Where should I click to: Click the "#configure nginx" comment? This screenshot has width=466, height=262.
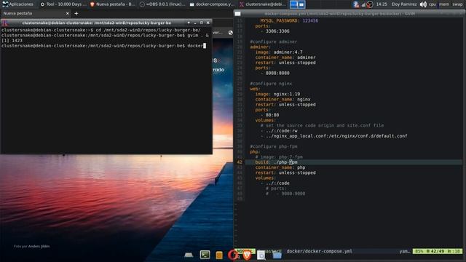click(x=271, y=84)
